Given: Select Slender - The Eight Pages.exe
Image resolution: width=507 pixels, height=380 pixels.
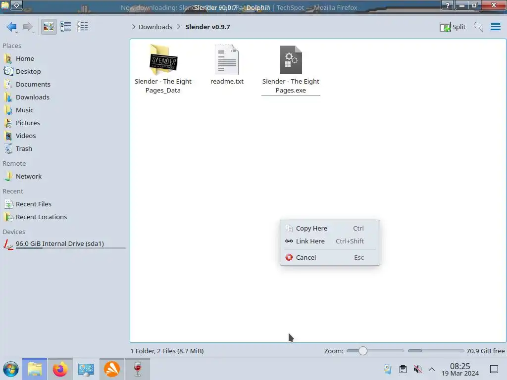Looking at the screenshot, I should (291, 69).
